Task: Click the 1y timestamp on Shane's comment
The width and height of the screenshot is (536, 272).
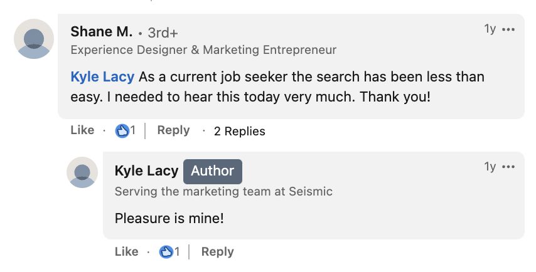Action: tap(490, 29)
